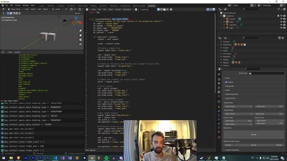The height and width of the screenshot is (161, 287).
Task: Open the green Object Data properties icon
Action: coord(219,127)
